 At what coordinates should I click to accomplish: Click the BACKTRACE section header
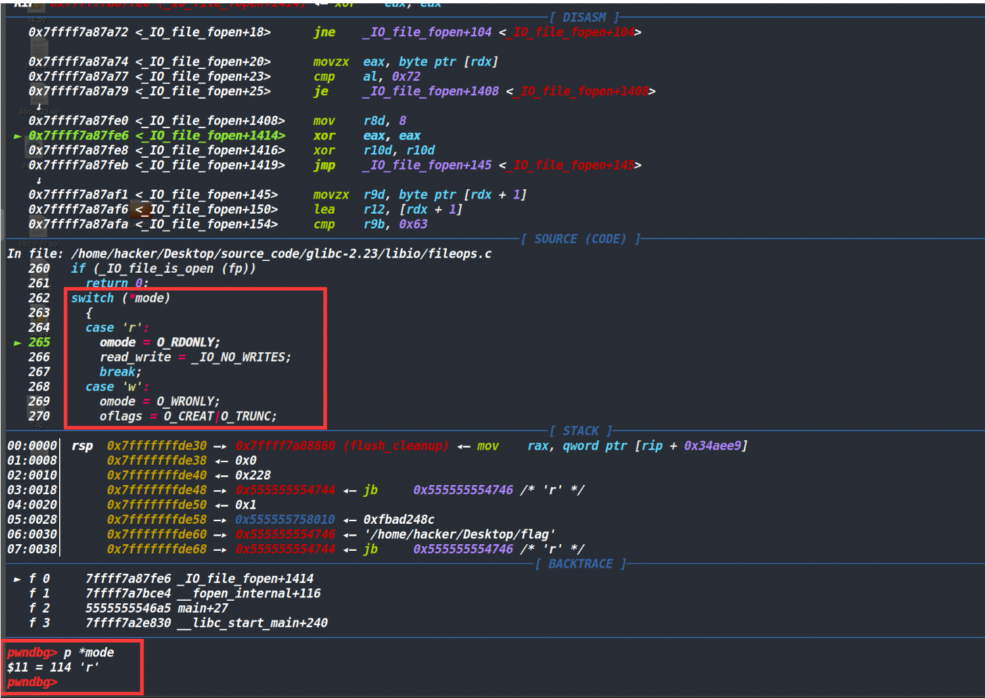[x=580, y=564]
